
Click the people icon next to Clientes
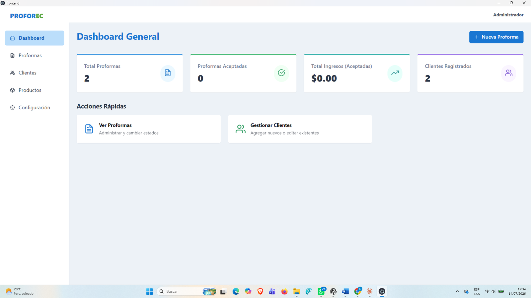click(x=13, y=73)
